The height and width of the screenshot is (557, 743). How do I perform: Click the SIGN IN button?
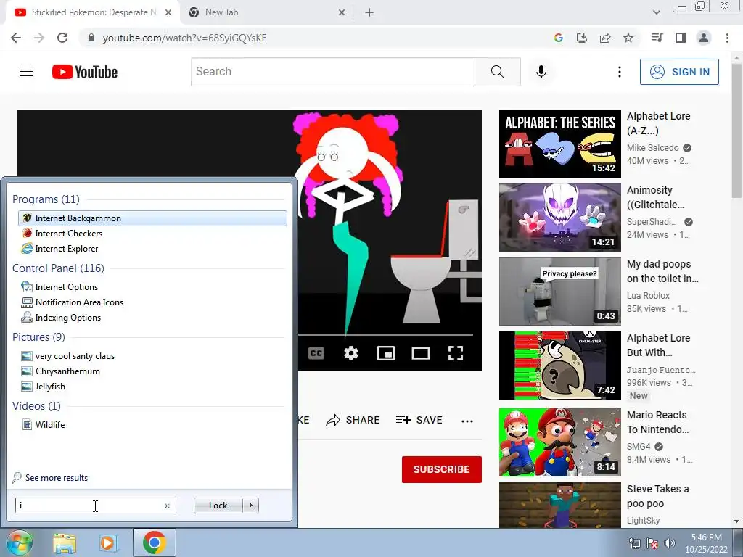pos(679,72)
